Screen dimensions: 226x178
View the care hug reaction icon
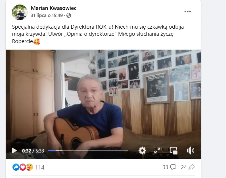[30, 167]
